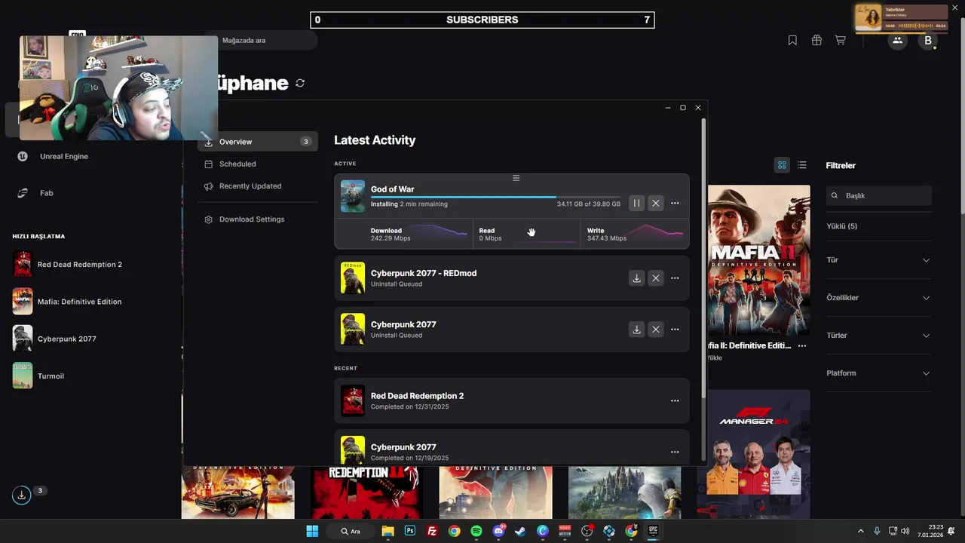Cancel queued Cyberpunk 2077 uninstall
965x543 pixels.
[x=656, y=330]
